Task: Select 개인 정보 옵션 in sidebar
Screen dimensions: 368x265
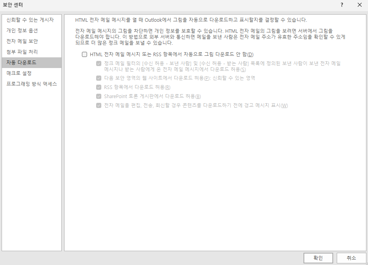Action: click(31, 30)
